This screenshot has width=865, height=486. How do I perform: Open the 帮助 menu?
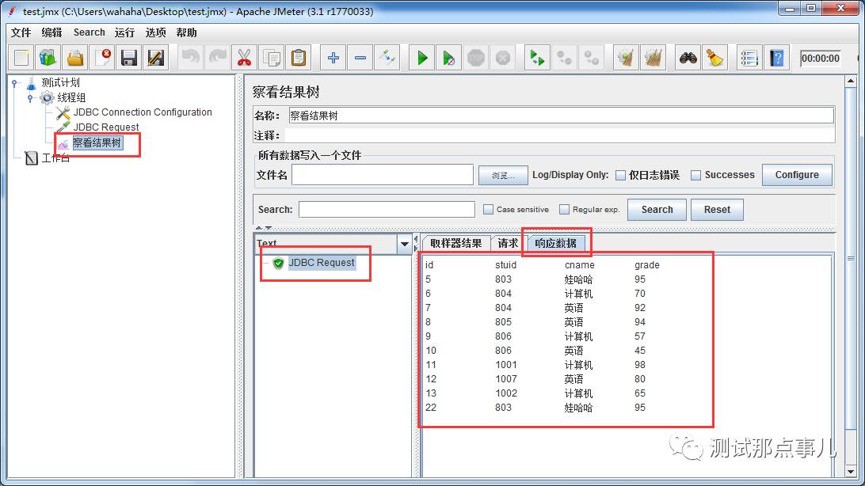[186, 32]
